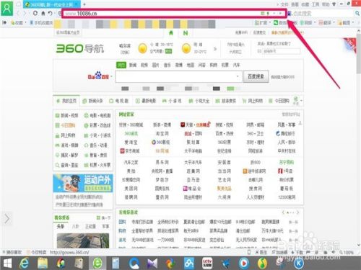Open the 查看 menu
Viewport: 361px width, 270px height.
(295, 4)
